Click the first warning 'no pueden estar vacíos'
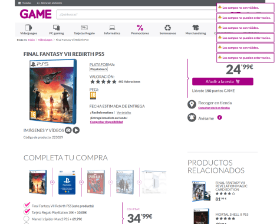Image resolution: width=280 pixels, height=224 pixels. pos(245,18)
